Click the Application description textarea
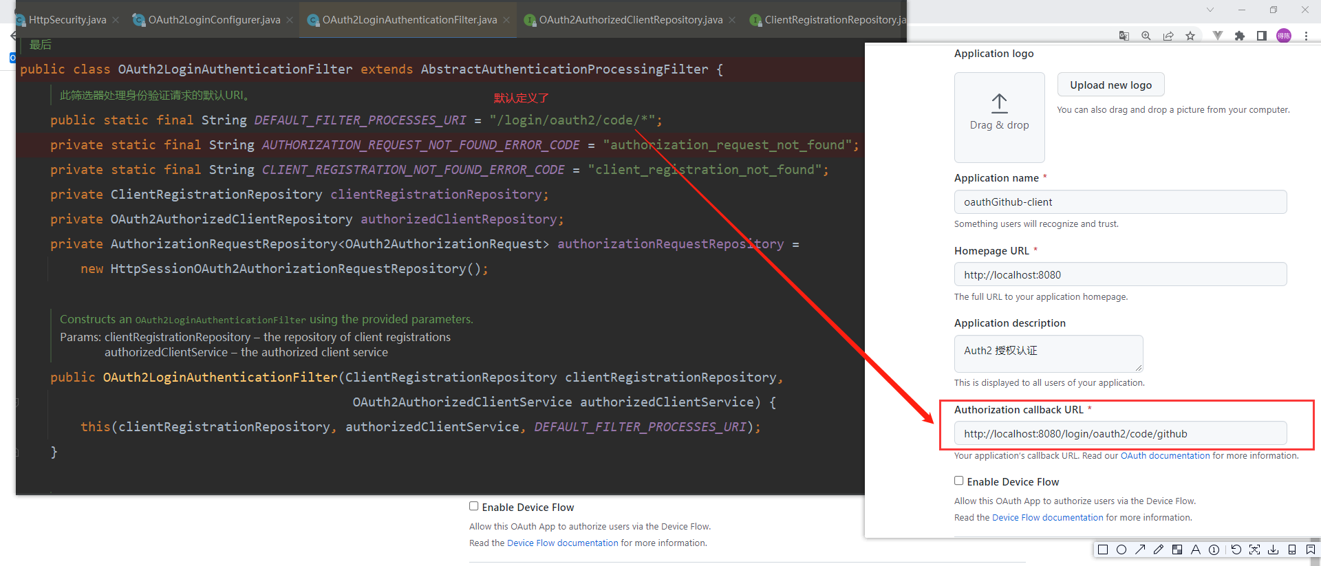This screenshot has height=566, width=1321. coord(1049,353)
